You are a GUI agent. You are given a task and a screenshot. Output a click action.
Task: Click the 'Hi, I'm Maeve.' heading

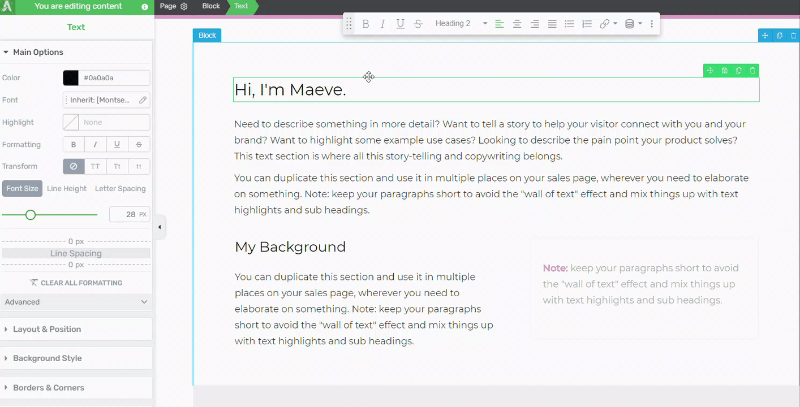pyautogui.click(x=290, y=90)
